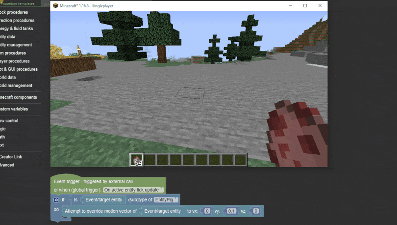This screenshot has height=225, width=397.
Task: Click the if block gear icon
Action: [56, 200]
